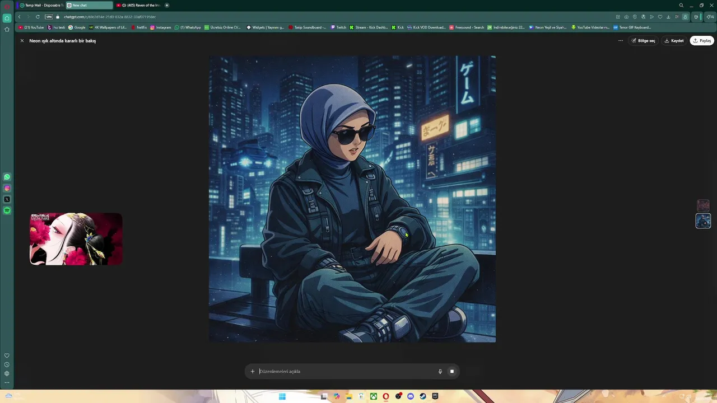Click the profile account icon in toolbar
Screen dimensions: 717x403
click(685, 17)
